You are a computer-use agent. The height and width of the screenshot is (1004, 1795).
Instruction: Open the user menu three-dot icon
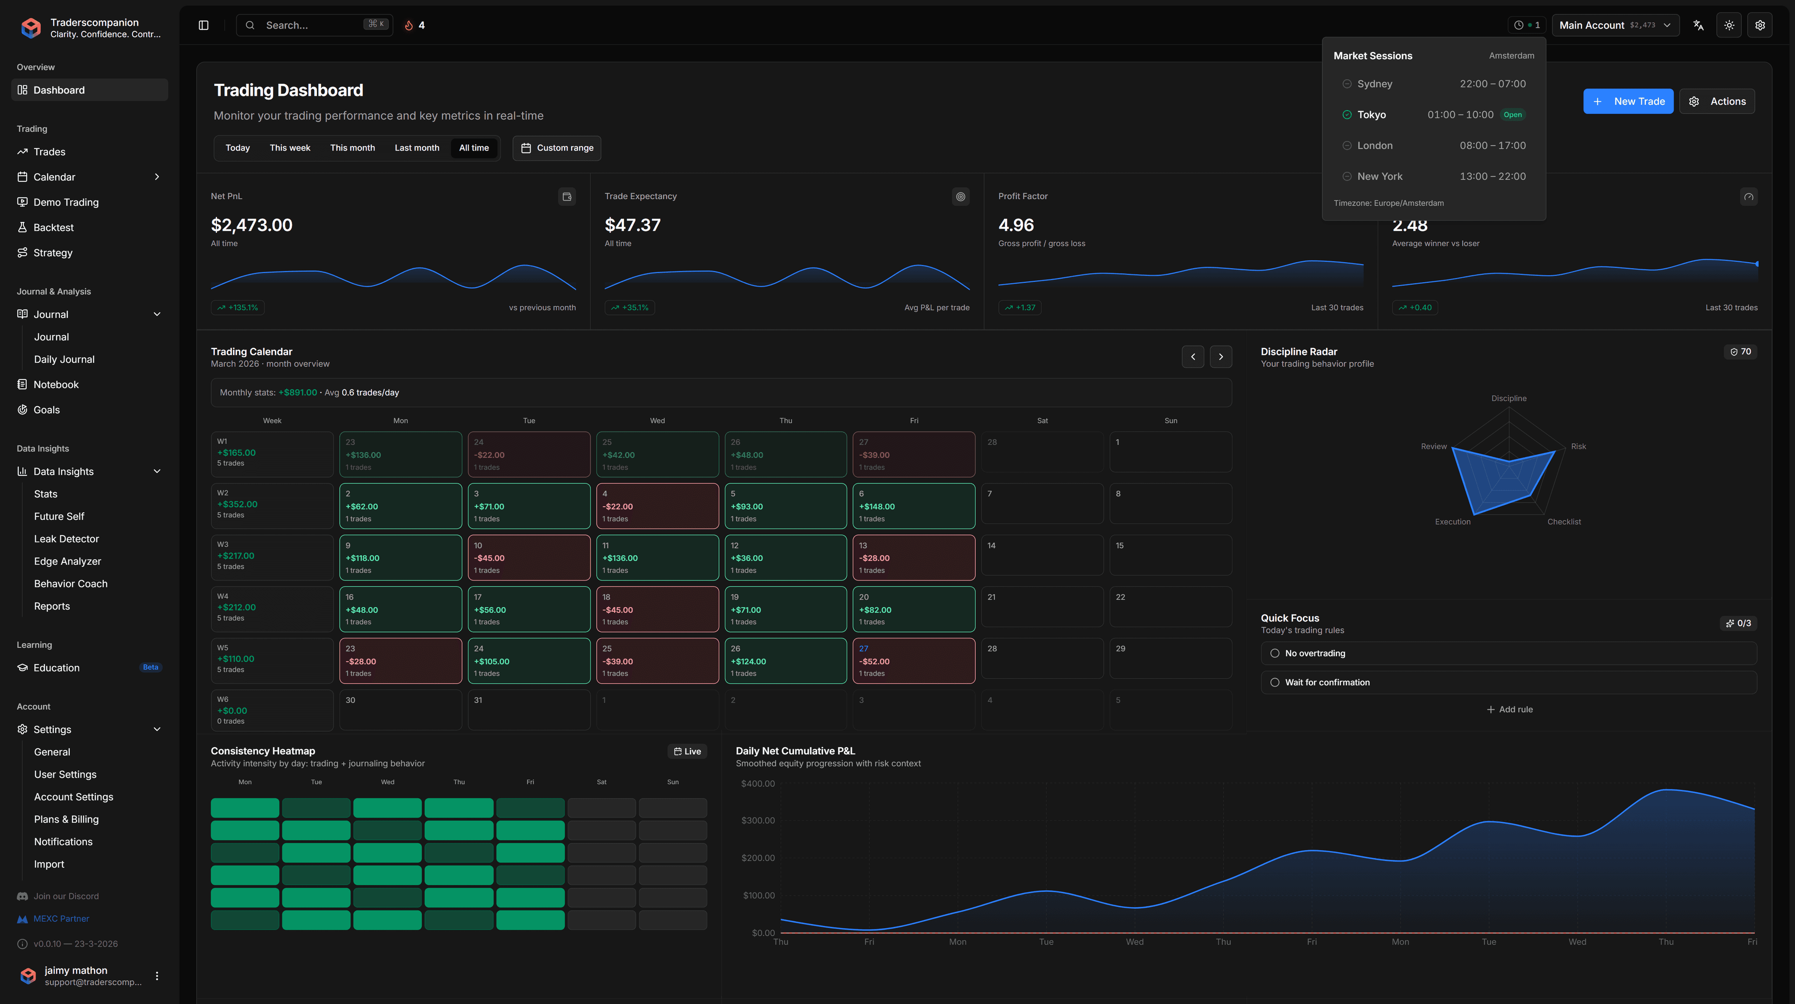click(x=157, y=975)
